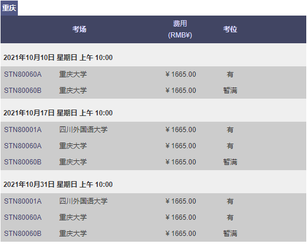
Task: Click 有 availability for Oct 17 STN80001A
Action: (230, 130)
